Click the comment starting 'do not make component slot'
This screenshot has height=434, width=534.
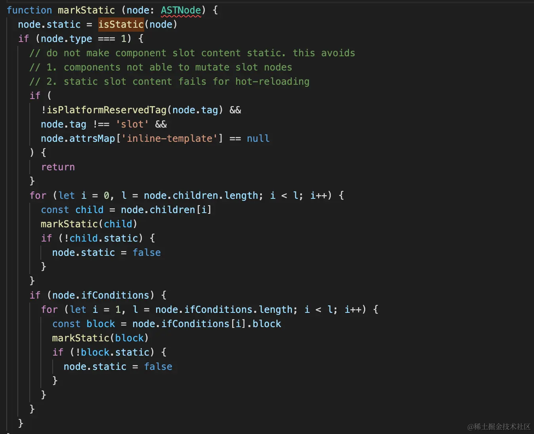click(x=192, y=53)
